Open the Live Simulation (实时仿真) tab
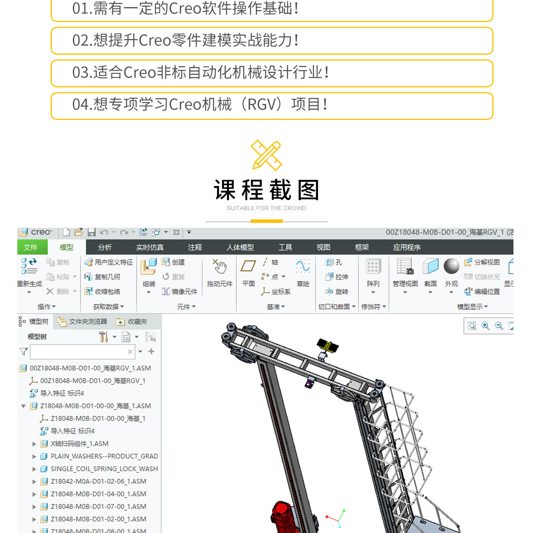This screenshot has width=533, height=533. tap(150, 247)
